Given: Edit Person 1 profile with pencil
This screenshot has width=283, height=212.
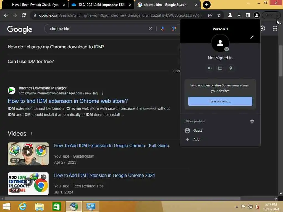Looking at the screenshot, I should [x=252, y=37].
